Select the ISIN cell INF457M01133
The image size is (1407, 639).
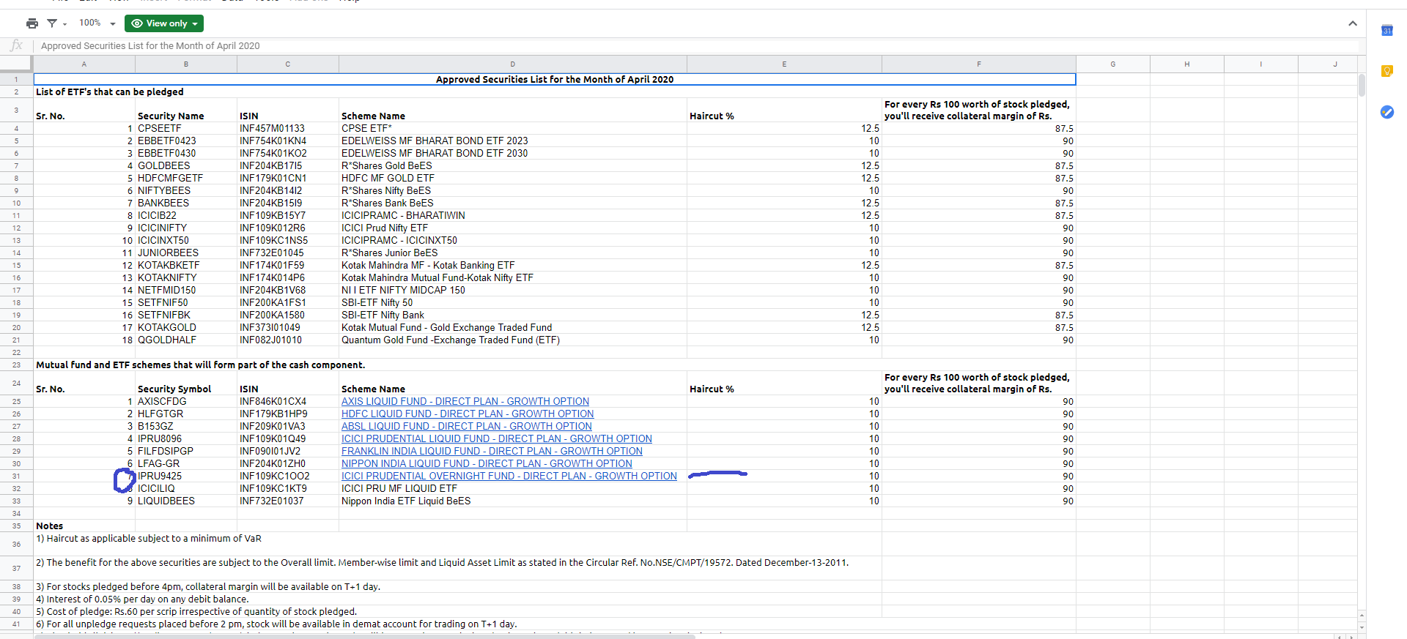(x=288, y=128)
